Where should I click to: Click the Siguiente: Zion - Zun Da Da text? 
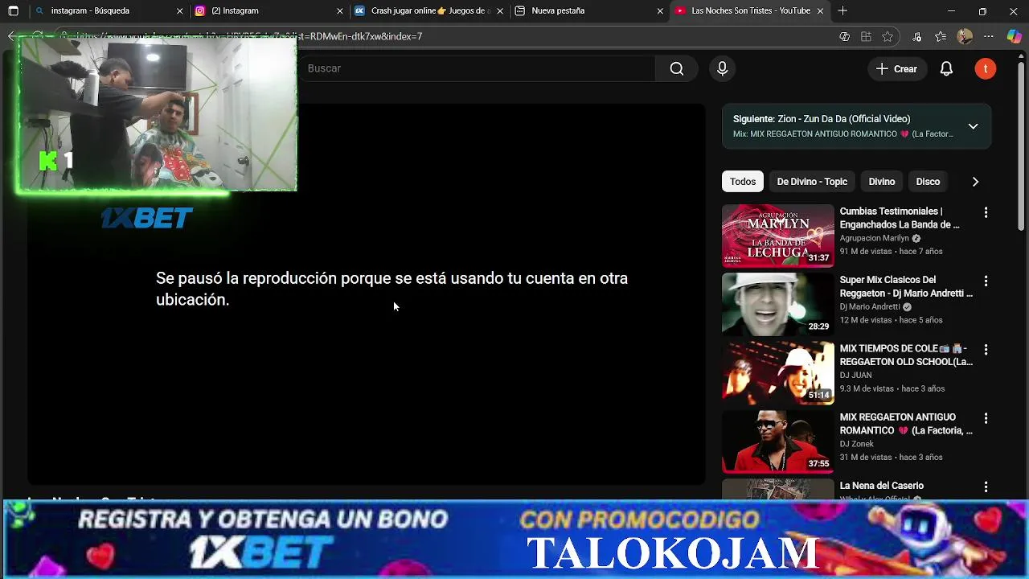(822, 119)
